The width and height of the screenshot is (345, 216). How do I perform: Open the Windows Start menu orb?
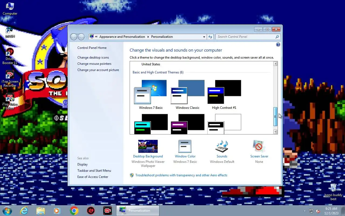(7, 211)
